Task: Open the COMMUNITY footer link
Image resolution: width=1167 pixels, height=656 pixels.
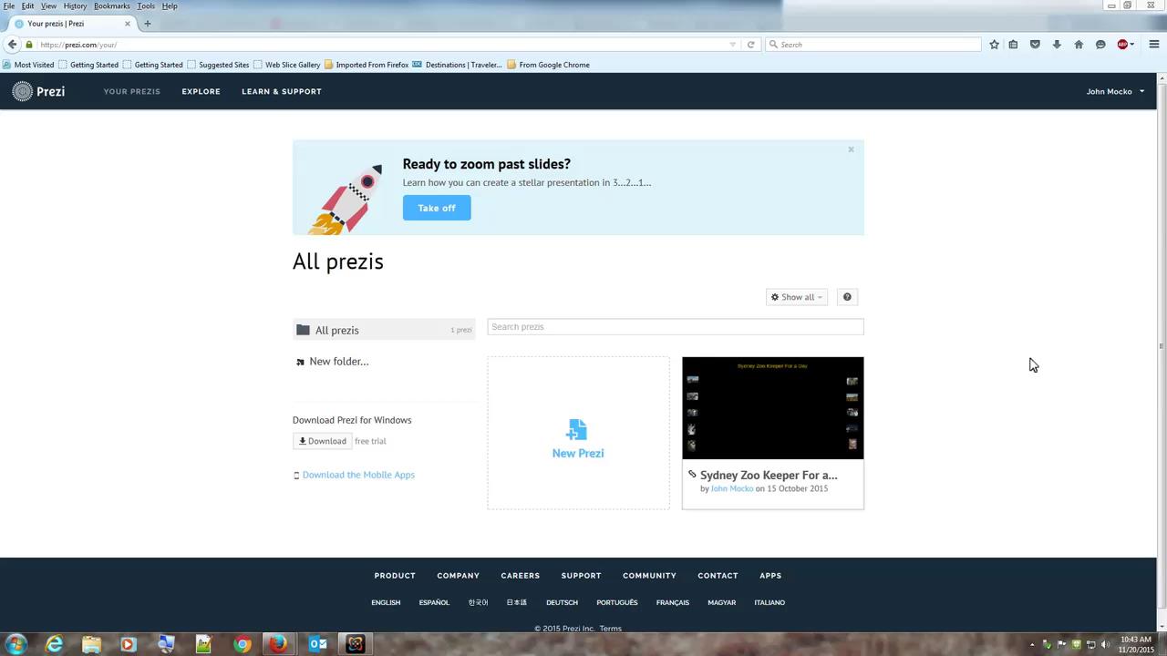Action: coord(649,576)
